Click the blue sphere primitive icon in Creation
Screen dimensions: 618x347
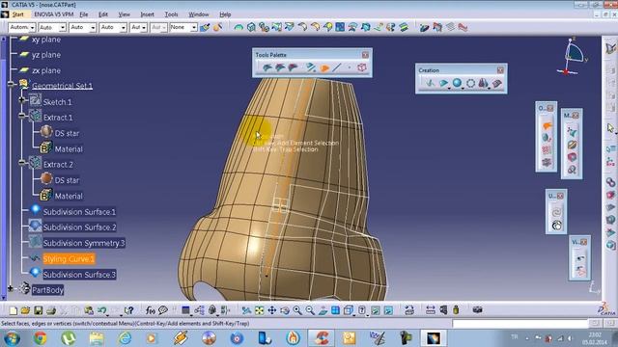[457, 83]
